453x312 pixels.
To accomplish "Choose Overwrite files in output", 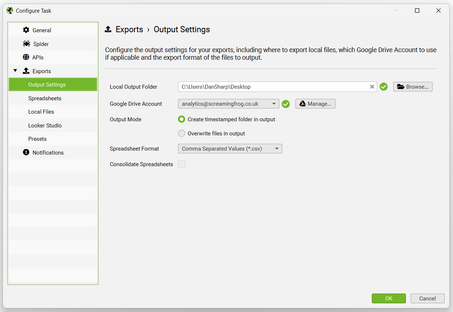I will pyautogui.click(x=182, y=133).
